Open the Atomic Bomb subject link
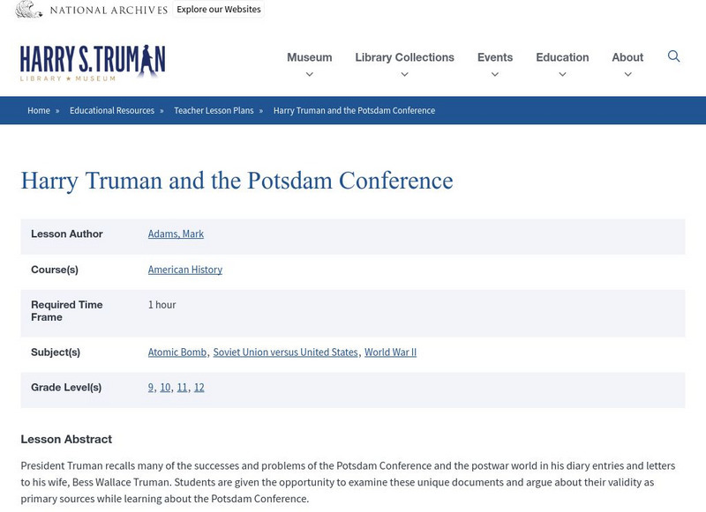This screenshot has width=706, height=512. (x=176, y=352)
